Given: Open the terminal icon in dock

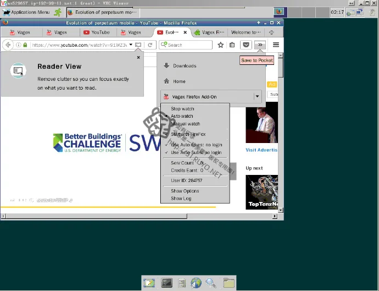Looking at the screenshot, I should pyautogui.click(x=167, y=283).
